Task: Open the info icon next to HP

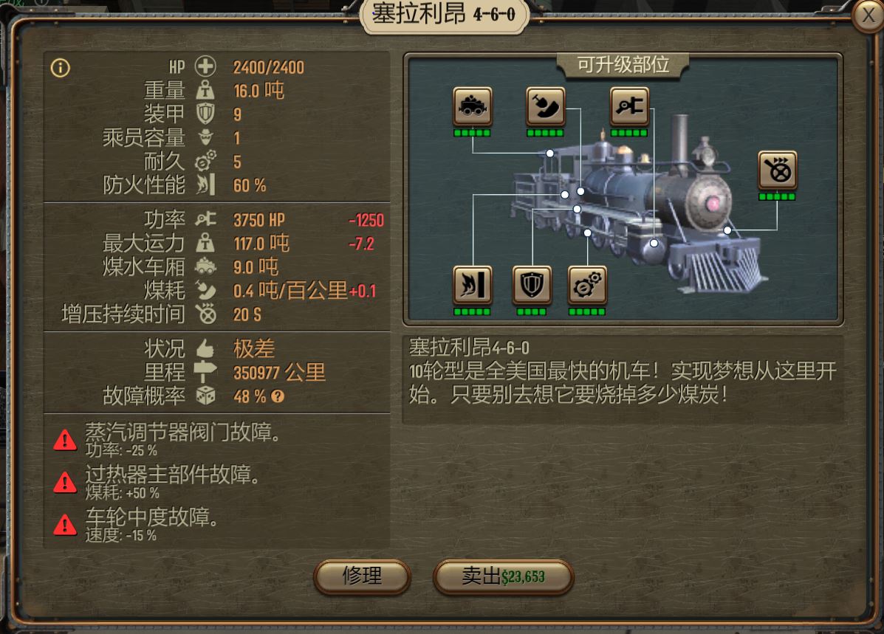Action: pyautogui.click(x=61, y=68)
